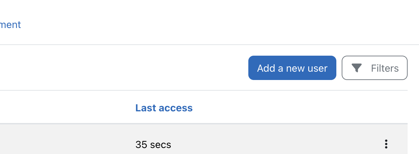Open the three-dot row actions menu

pos(386,144)
